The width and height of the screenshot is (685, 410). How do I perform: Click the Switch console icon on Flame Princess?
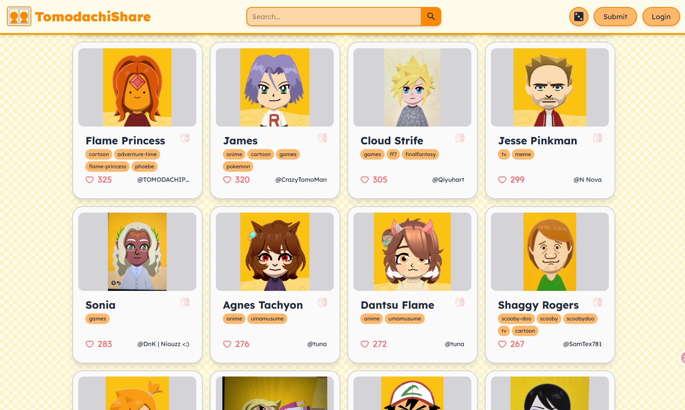pos(185,138)
